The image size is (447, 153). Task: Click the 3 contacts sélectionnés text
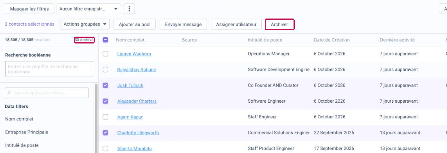click(29, 24)
